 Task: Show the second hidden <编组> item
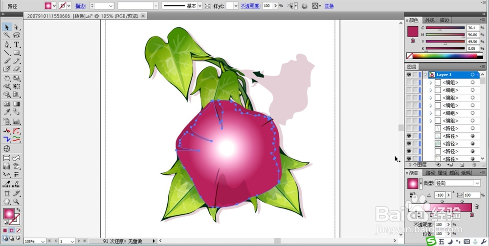coord(409,90)
